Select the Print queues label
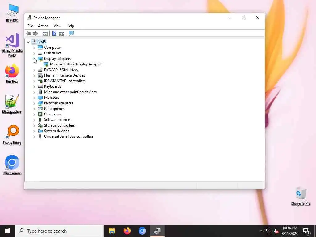Viewport: 316px width, 237px height. (54, 109)
